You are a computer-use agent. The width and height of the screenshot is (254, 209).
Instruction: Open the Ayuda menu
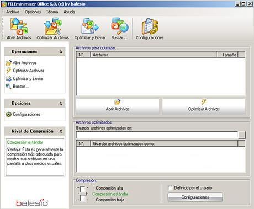point(69,12)
